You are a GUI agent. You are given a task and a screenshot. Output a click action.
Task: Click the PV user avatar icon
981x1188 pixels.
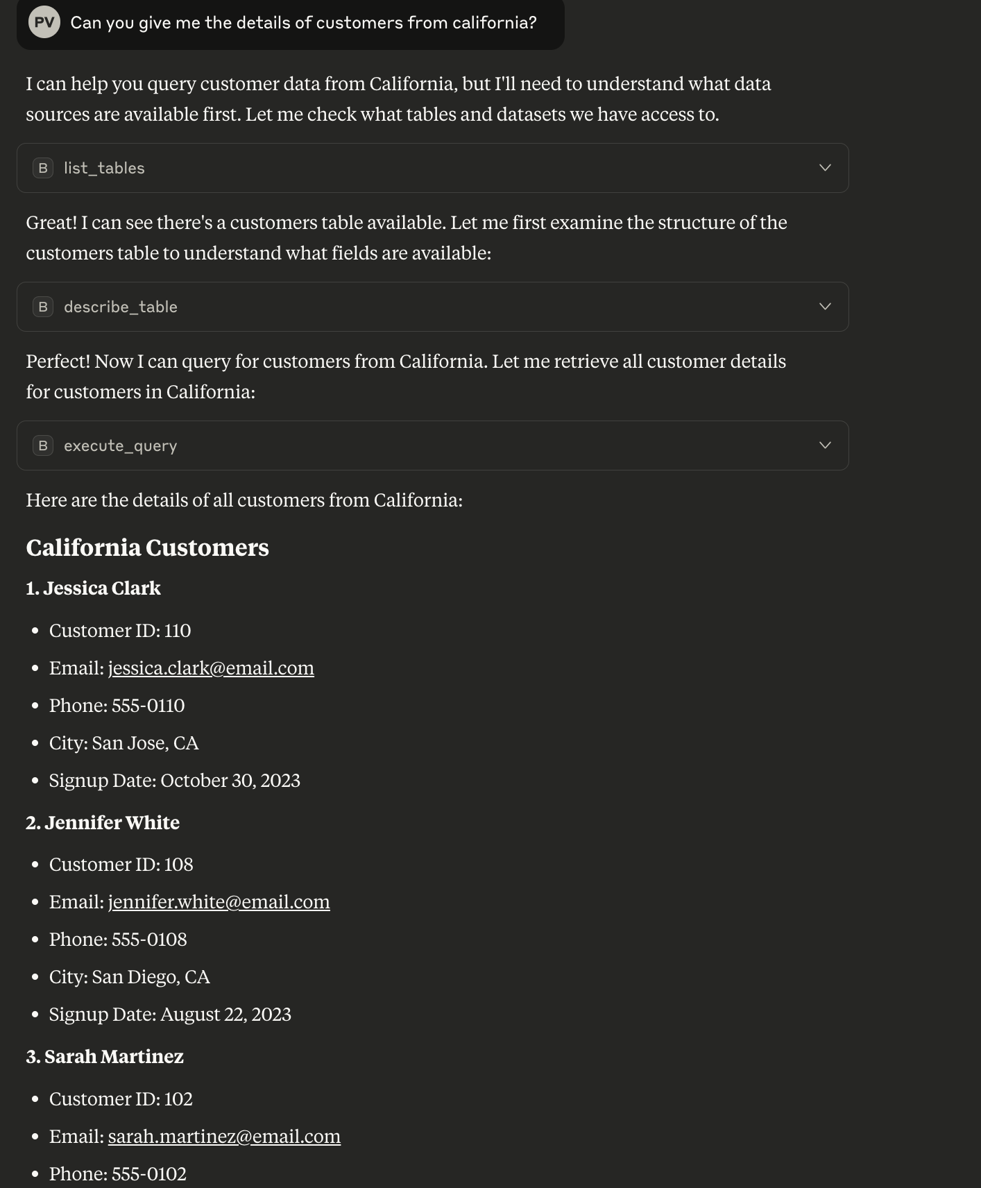click(x=44, y=22)
